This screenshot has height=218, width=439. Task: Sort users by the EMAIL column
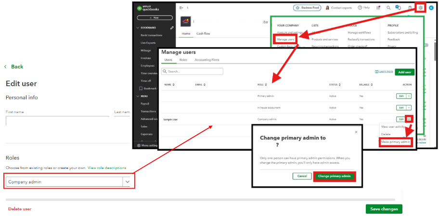click(x=200, y=85)
